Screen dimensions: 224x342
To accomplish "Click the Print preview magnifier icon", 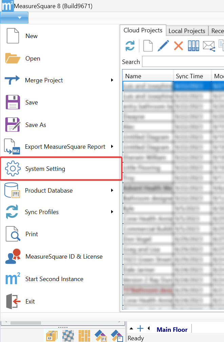I will coord(13,234).
